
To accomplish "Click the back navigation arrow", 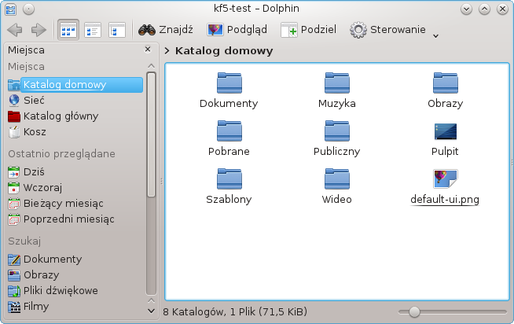I will coord(14,31).
